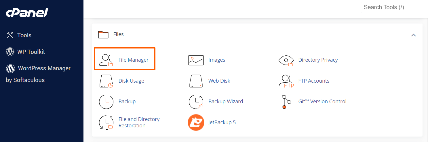Viewport: 428px width, 142px height.
Task: Open the FTP Accounts link
Action: click(314, 81)
